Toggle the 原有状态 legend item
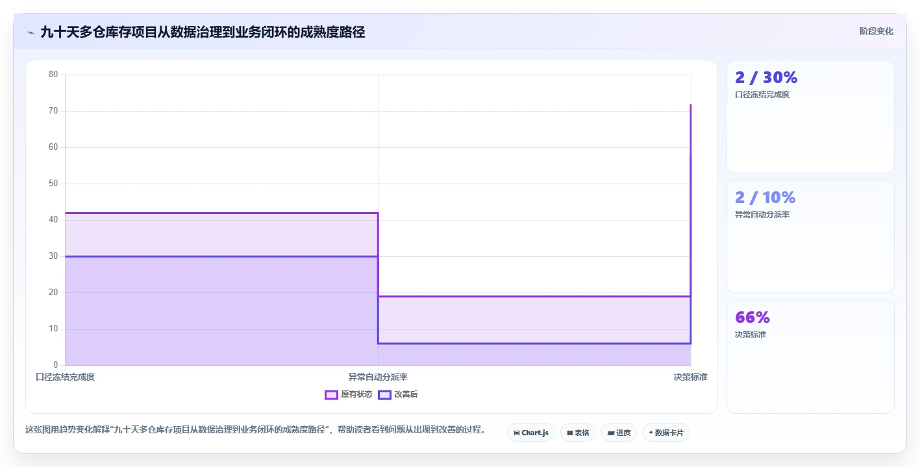920x467 pixels. (349, 394)
